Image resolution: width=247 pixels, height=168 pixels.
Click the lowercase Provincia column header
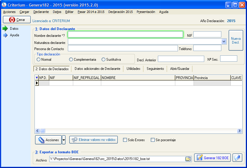click(x=212, y=78)
